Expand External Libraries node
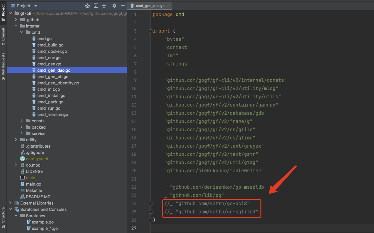Screen dimensions: 374x233 [10, 203]
